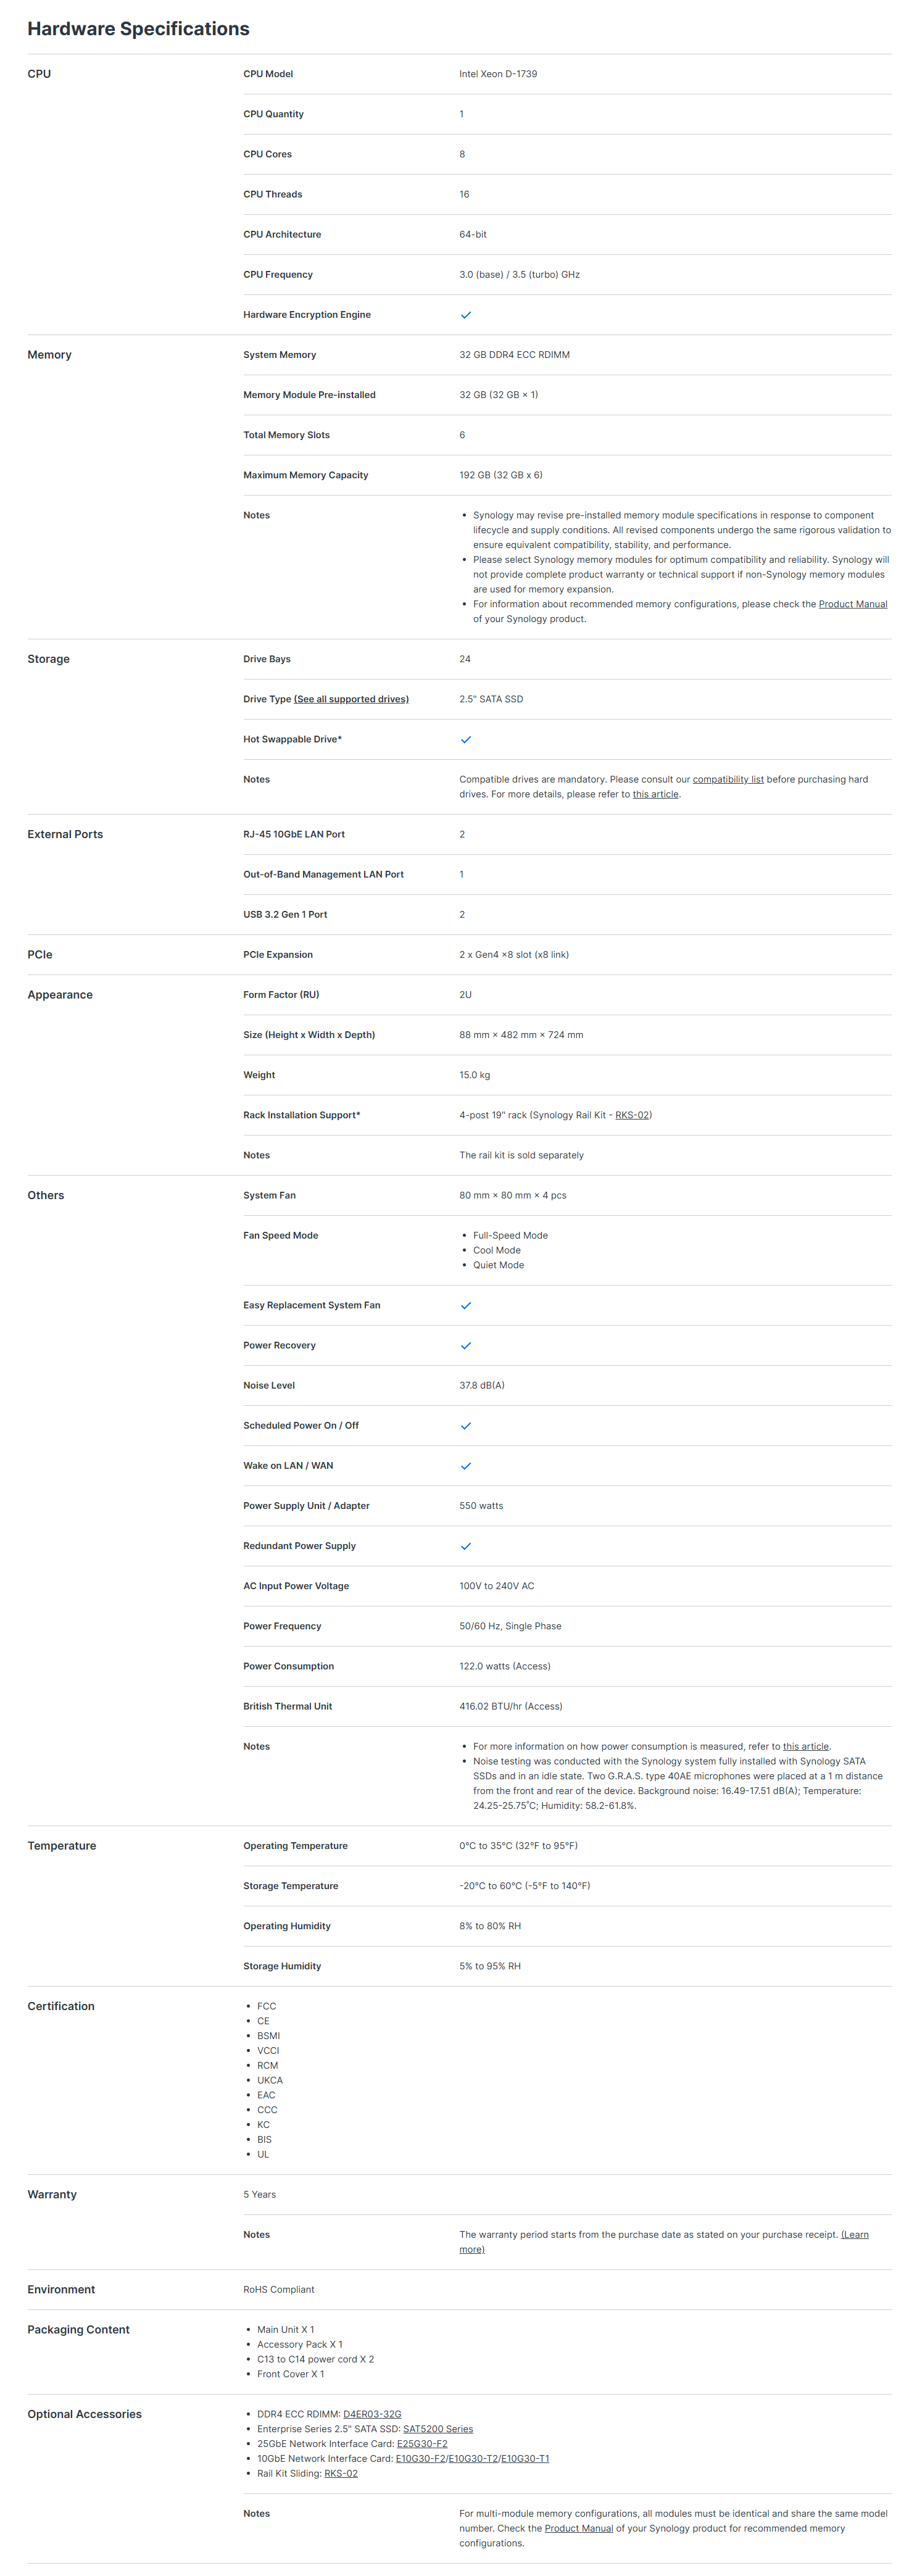Image resolution: width=917 pixels, height=2576 pixels.
Task: Open the warranty Learn more link
Action: [664, 2242]
